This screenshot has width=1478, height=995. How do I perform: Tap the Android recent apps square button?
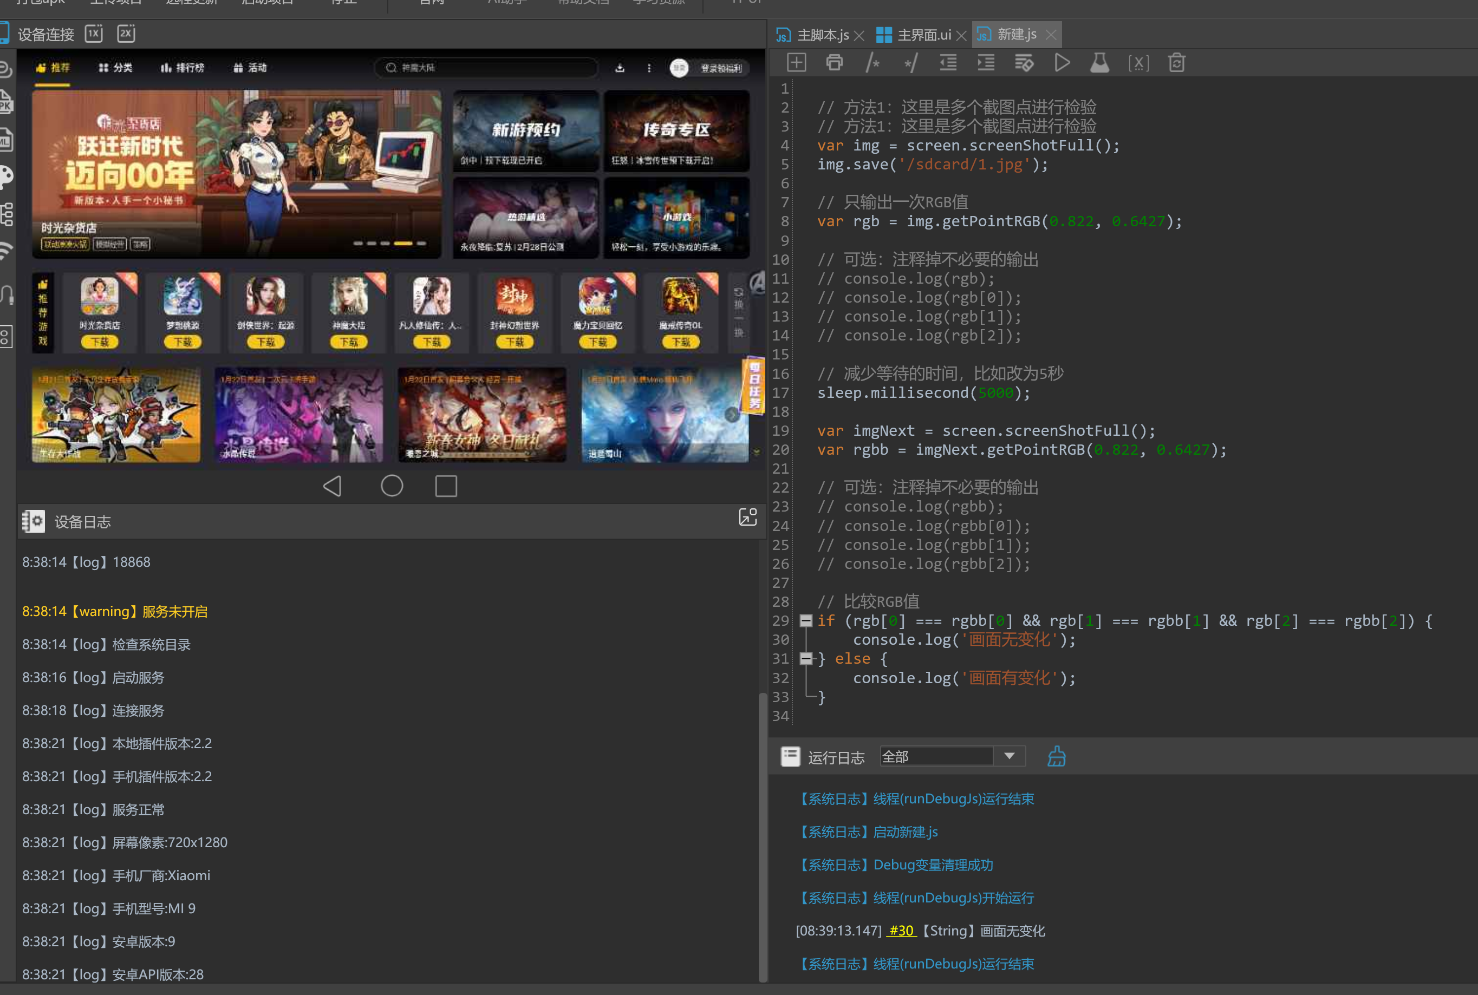(446, 486)
